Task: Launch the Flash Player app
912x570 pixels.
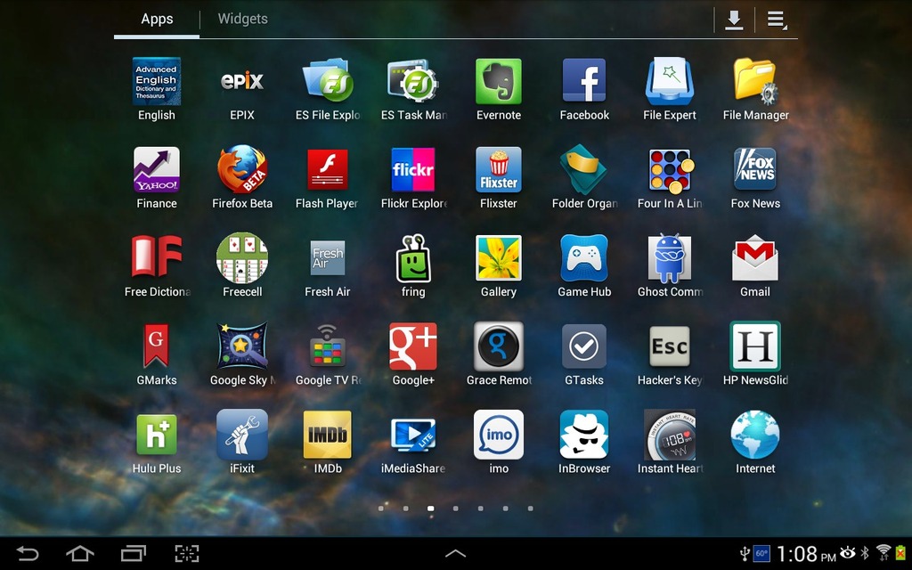Action: (328, 170)
